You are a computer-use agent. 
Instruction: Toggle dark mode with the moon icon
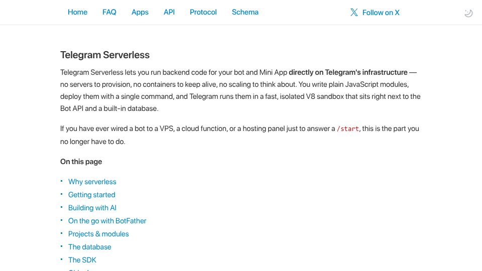[x=468, y=13]
